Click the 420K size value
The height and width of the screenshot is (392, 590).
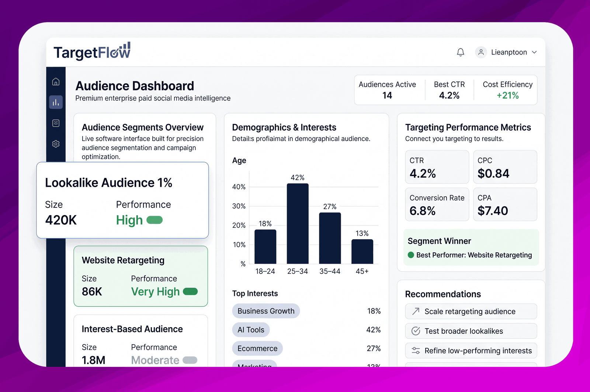click(x=61, y=220)
